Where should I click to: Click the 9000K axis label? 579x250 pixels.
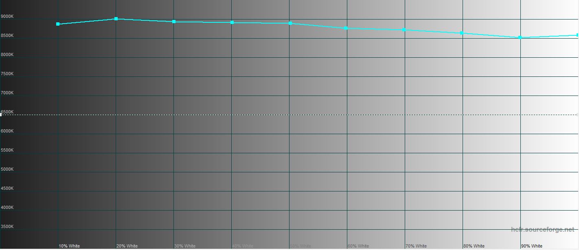(x=7, y=17)
